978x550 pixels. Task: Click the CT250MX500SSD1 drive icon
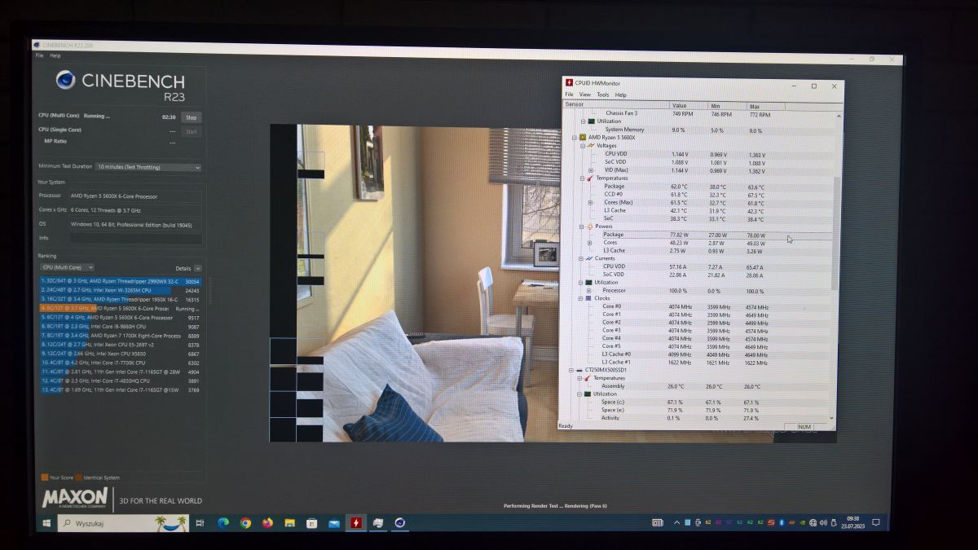tap(579, 371)
